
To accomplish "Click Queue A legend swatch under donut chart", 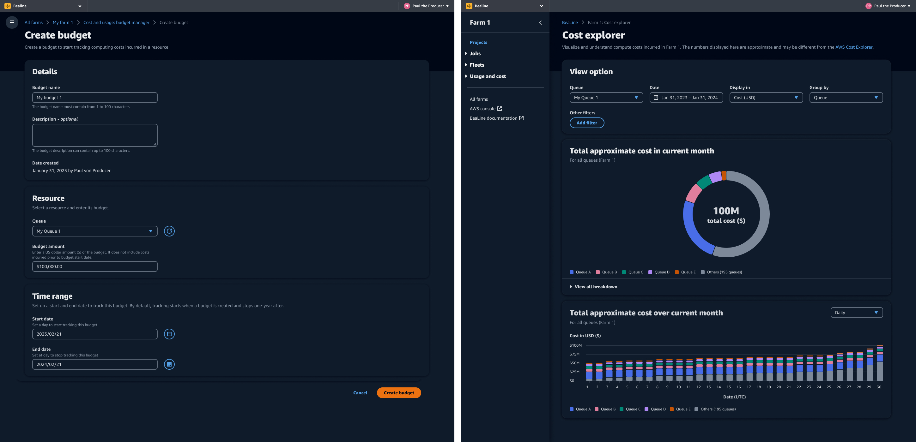I will point(571,272).
